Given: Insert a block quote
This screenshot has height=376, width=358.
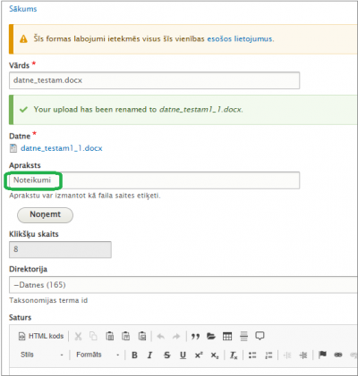Looking at the screenshot, I should [x=195, y=337].
